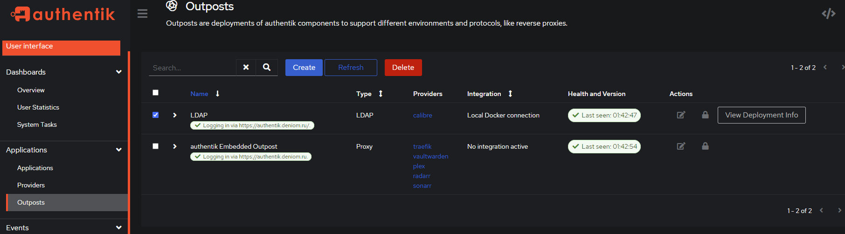Open Applications sub-item in the sidebar
The height and width of the screenshot is (234, 845).
click(x=35, y=168)
